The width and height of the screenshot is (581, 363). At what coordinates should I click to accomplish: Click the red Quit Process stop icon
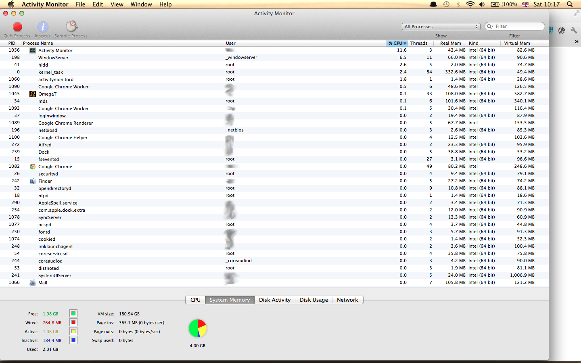(x=17, y=27)
